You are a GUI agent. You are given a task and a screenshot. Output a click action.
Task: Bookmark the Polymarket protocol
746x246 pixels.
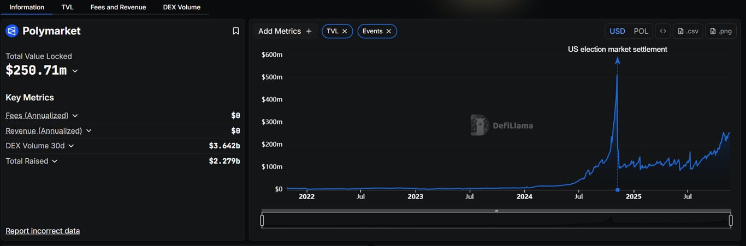[236, 31]
